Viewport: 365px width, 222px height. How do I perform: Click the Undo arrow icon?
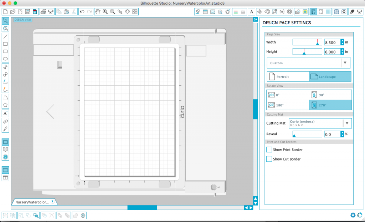point(82,12)
